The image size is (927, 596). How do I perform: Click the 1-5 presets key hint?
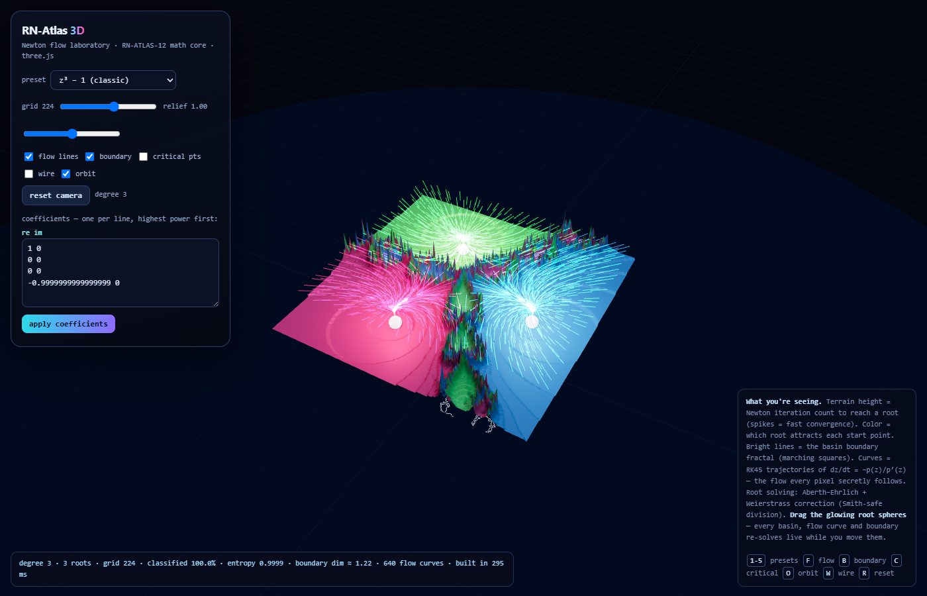[x=756, y=561]
